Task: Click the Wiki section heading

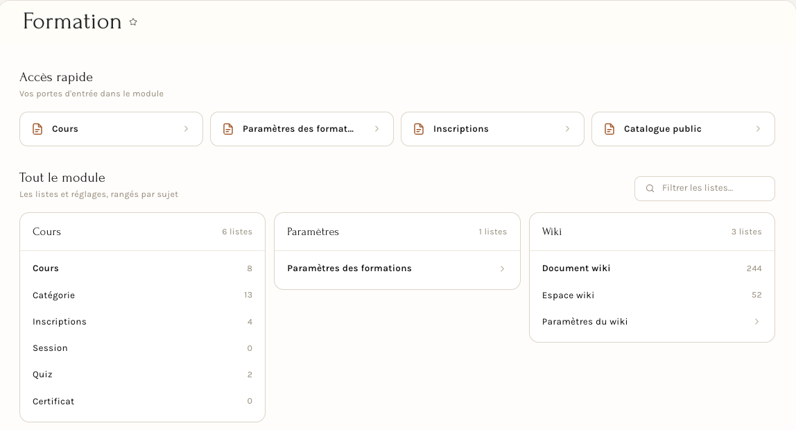Action: (x=552, y=232)
